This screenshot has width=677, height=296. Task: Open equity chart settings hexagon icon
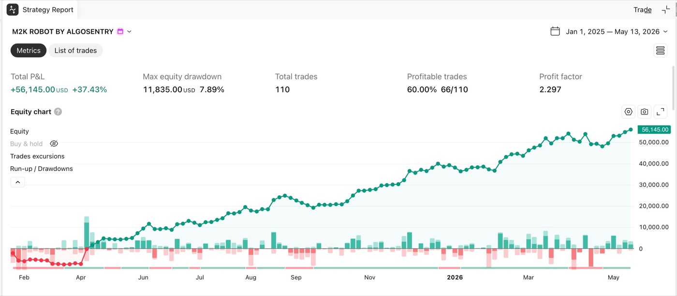point(628,112)
